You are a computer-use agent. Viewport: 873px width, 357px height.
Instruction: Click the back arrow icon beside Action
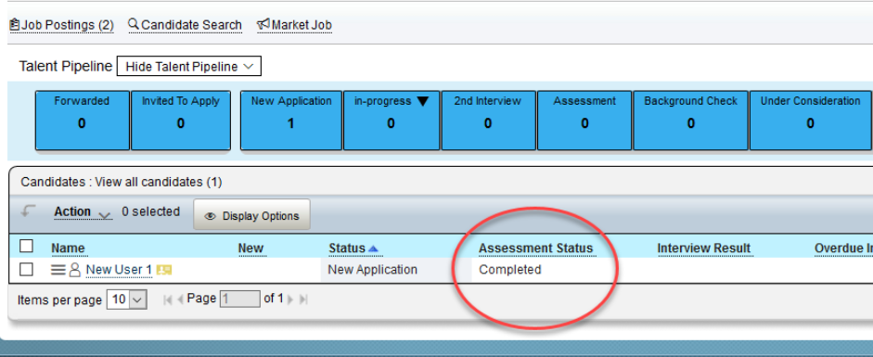(29, 211)
